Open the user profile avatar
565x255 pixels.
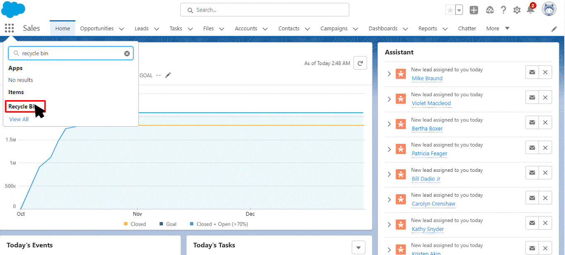[x=549, y=9]
